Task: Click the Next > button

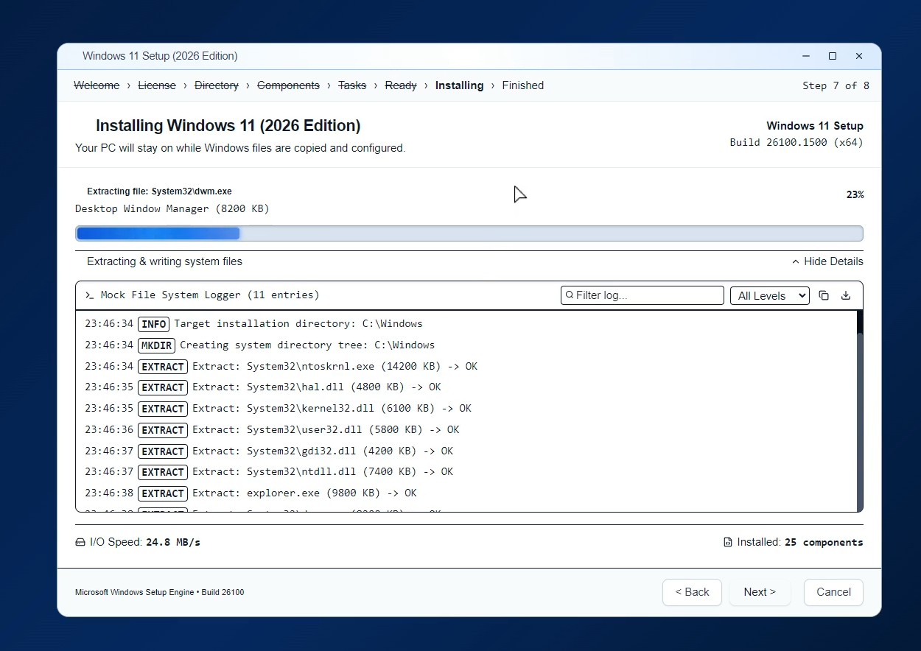Action: click(x=760, y=592)
